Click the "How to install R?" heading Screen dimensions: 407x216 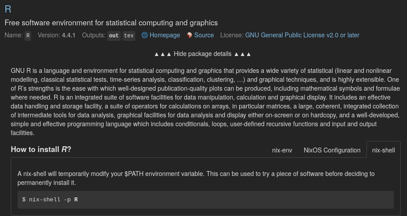point(41,149)
